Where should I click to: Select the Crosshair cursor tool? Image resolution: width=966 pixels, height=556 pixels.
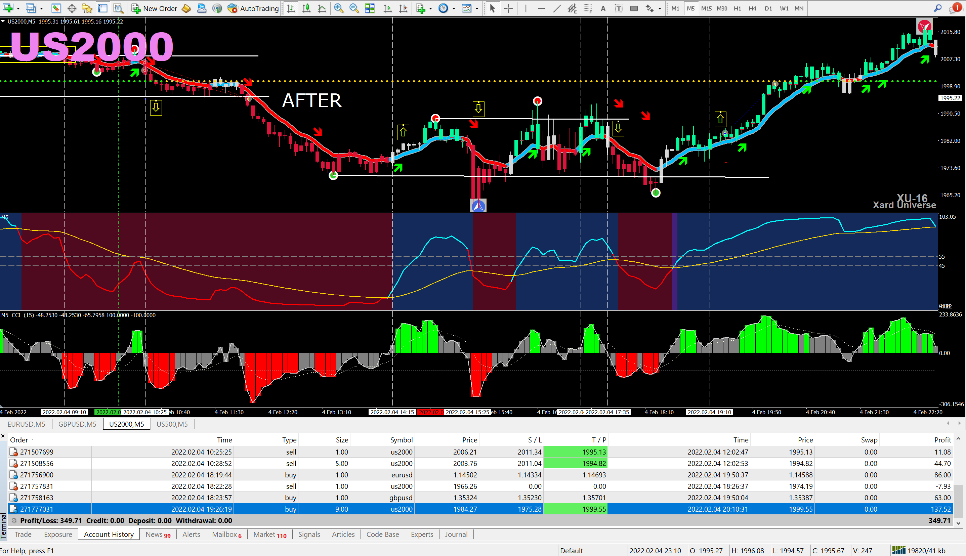(x=508, y=8)
